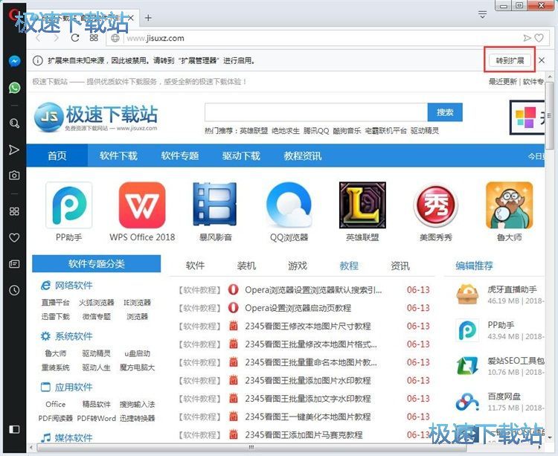
Task: Open the My Flow sidebar icon
Action: (x=14, y=150)
